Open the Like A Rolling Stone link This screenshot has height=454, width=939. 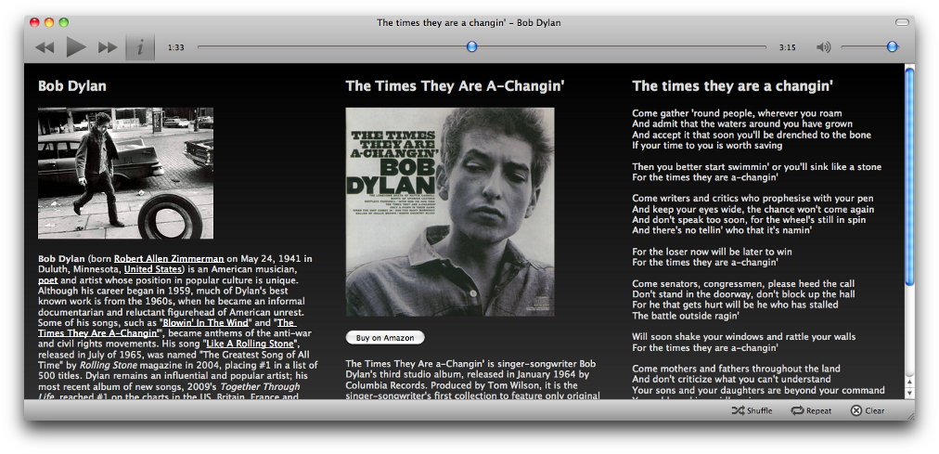(x=251, y=344)
